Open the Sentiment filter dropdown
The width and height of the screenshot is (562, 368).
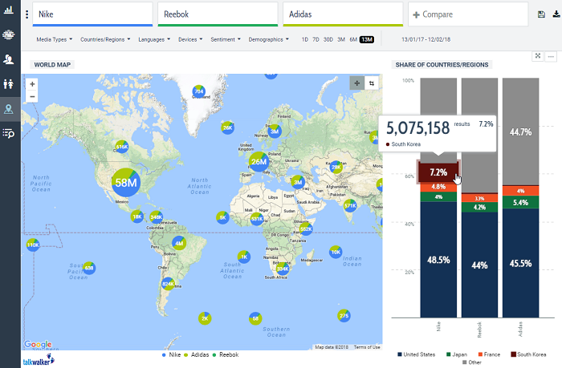[225, 39]
